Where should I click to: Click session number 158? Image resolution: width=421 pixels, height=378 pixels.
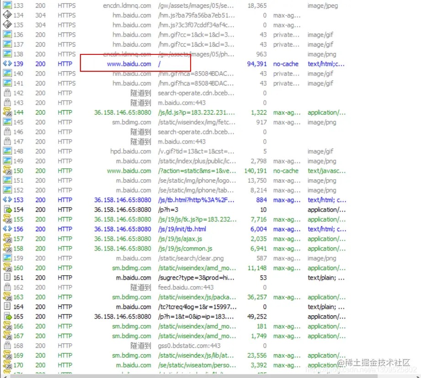coord(18,249)
